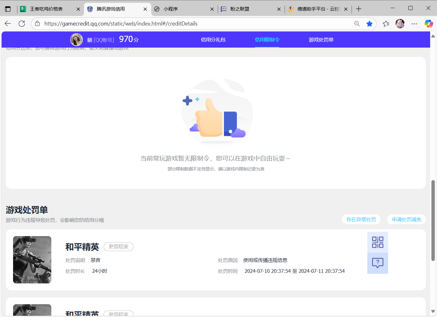Viewport: 437px width, 317px height.
Task: Launch the Copilot sidebar icon
Action: (x=429, y=24)
